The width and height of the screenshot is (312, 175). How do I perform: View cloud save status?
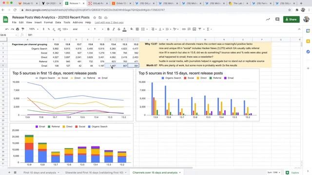pyautogui.click(x=106, y=17)
